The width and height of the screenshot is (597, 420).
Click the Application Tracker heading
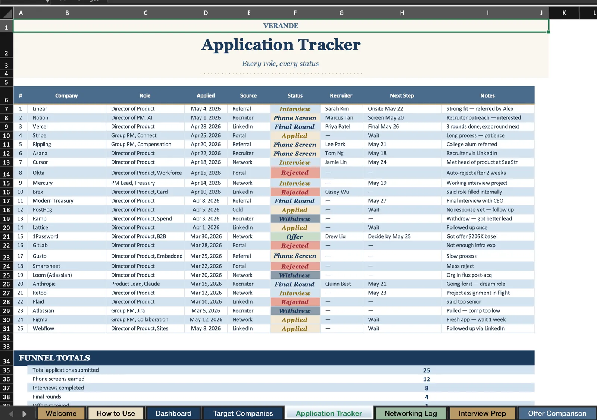(281, 45)
